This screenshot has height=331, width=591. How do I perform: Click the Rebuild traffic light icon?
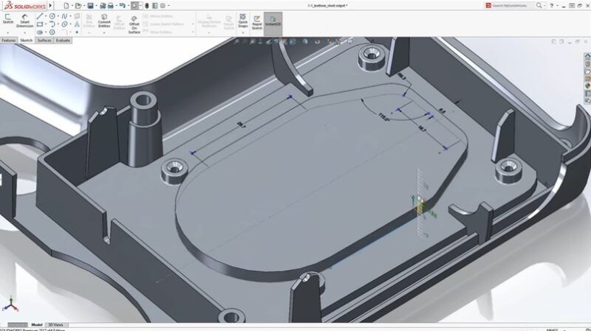pyautogui.click(x=147, y=6)
